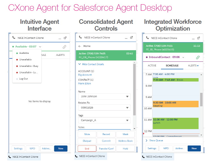Click green link icon beside InboundContact

pyautogui.click(x=198, y=57)
